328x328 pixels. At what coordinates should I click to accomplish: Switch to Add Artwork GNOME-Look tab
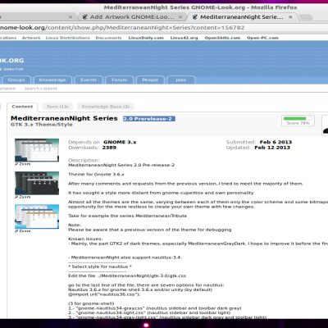(x=131, y=17)
